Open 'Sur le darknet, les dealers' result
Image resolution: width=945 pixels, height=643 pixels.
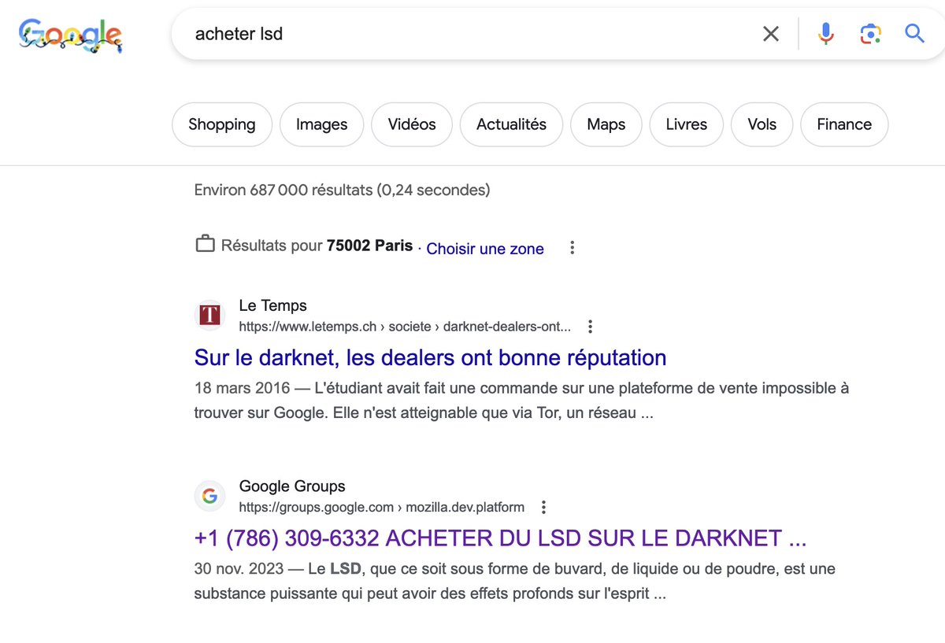point(430,357)
